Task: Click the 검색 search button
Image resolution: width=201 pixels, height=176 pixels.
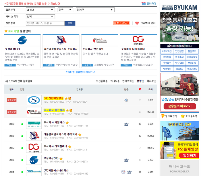Action: pos(70,23)
